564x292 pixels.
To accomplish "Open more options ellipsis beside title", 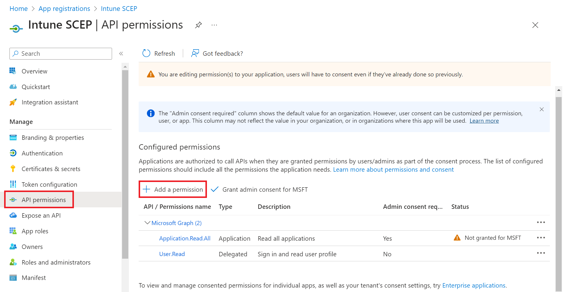I will click(x=214, y=25).
